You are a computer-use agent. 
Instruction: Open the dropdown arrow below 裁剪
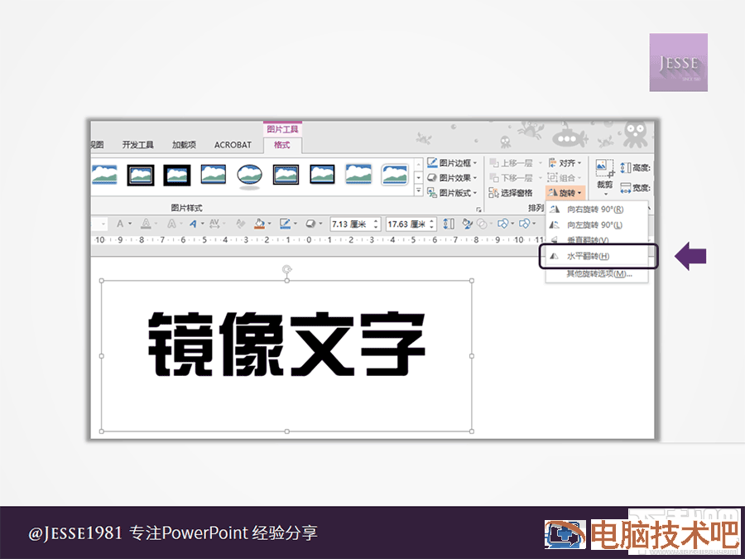point(605,195)
